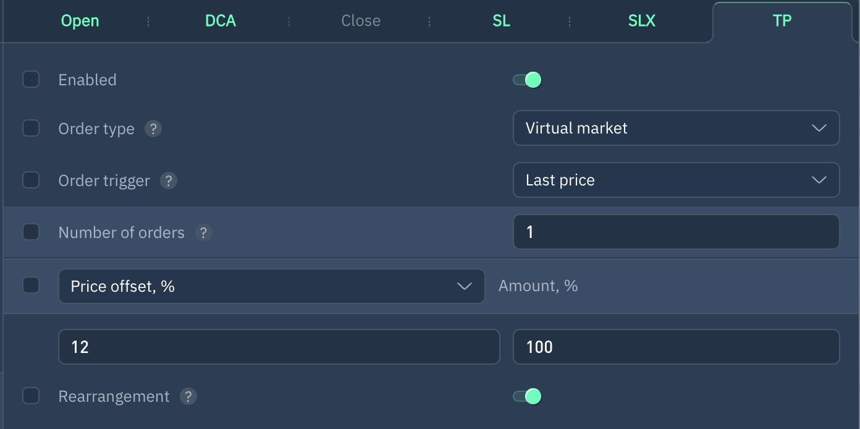Click help icon next to Order type
The image size is (860, 429).
click(153, 129)
